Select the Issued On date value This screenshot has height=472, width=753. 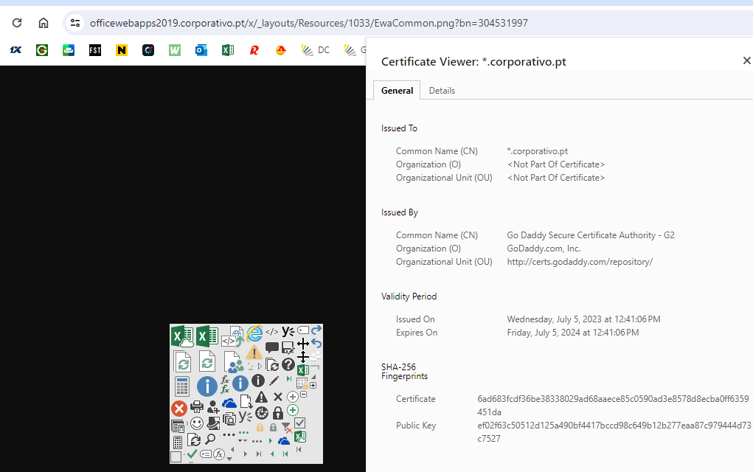click(583, 319)
